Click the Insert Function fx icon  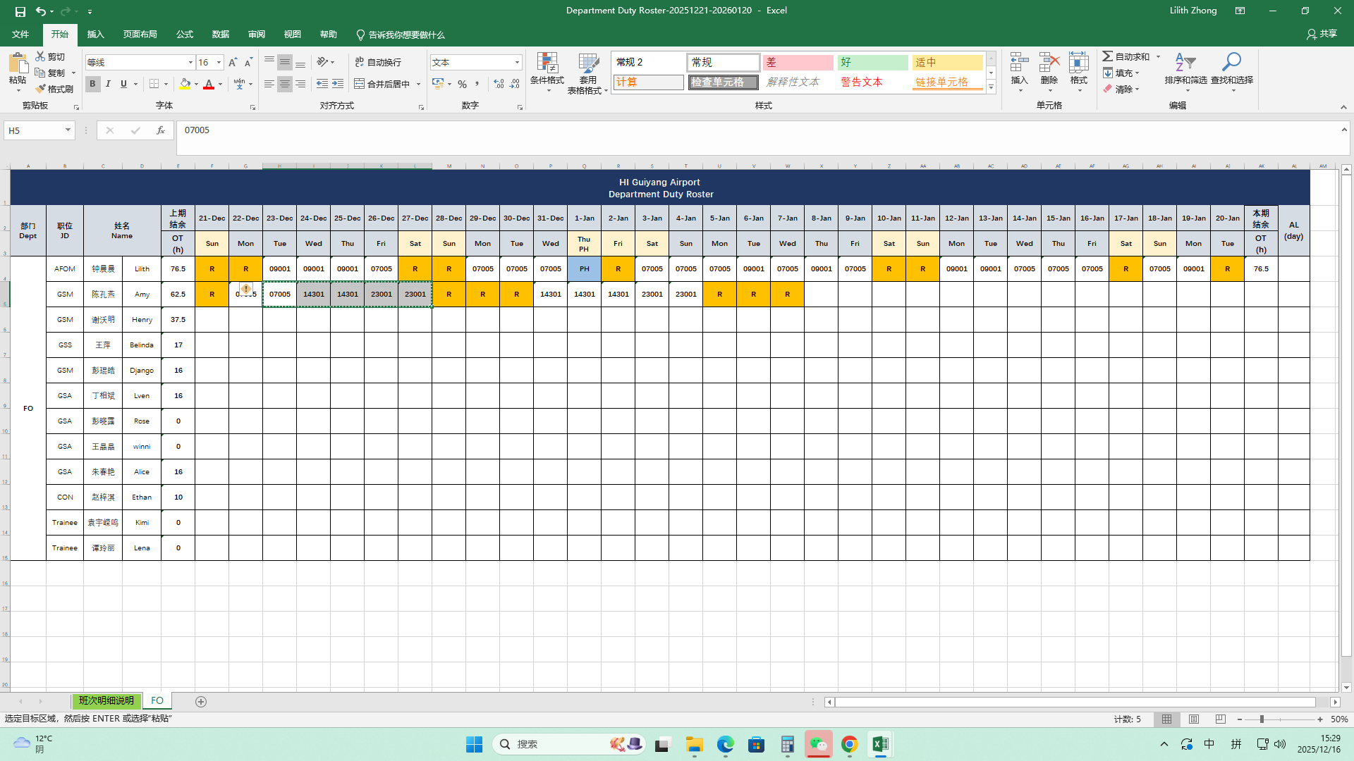(161, 130)
